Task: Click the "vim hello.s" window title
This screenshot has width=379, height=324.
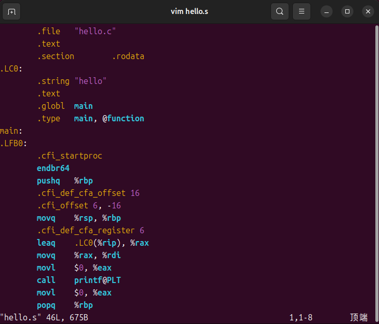Action: (189, 11)
